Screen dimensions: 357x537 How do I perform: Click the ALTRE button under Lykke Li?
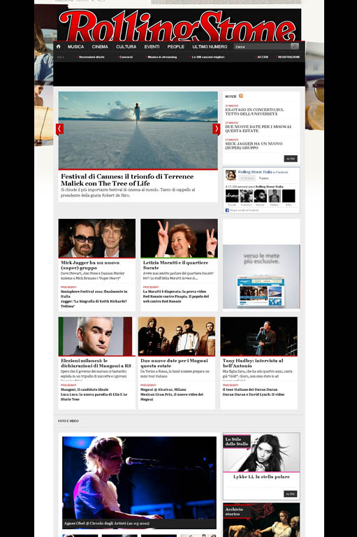(x=290, y=494)
